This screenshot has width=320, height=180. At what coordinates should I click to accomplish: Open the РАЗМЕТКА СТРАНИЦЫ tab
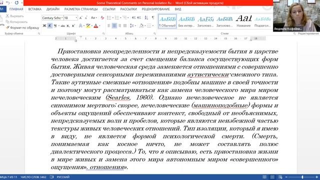click(81, 9)
